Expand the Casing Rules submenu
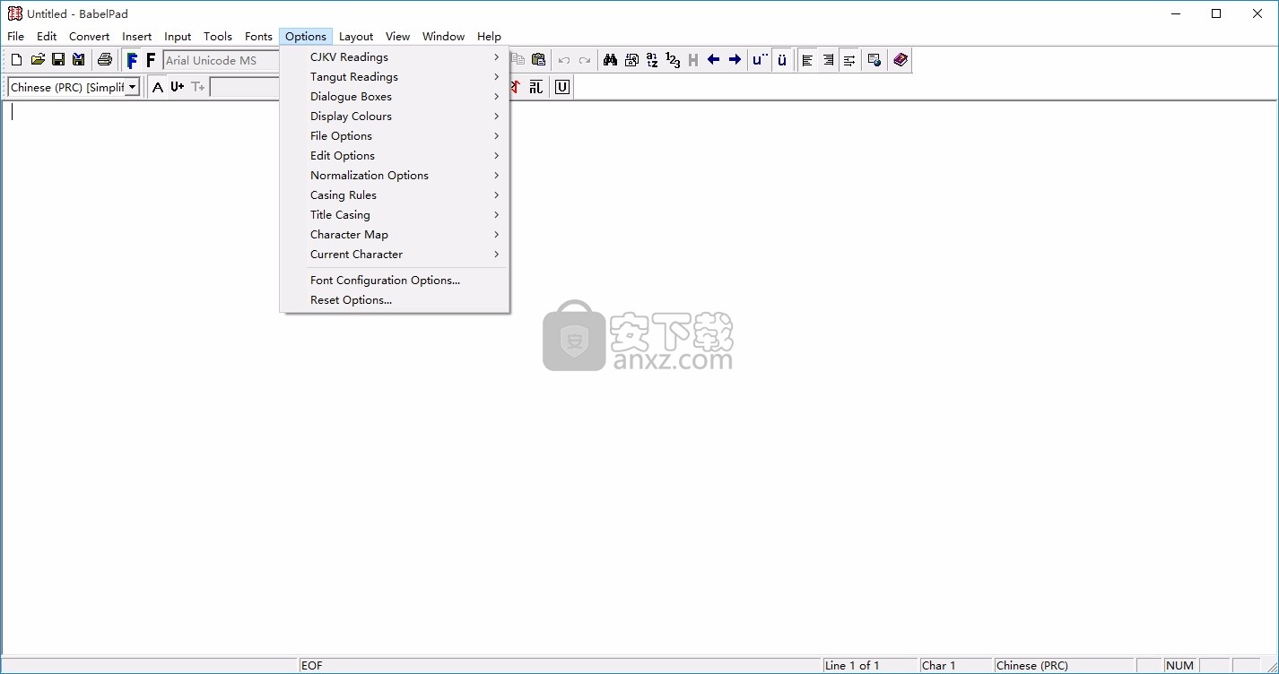 (x=395, y=195)
